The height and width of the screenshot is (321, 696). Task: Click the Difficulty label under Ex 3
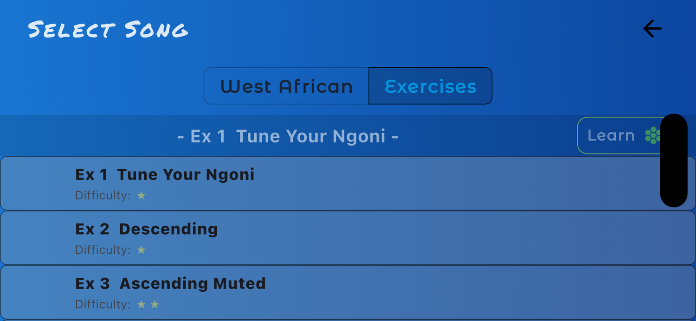[x=103, y=304]
